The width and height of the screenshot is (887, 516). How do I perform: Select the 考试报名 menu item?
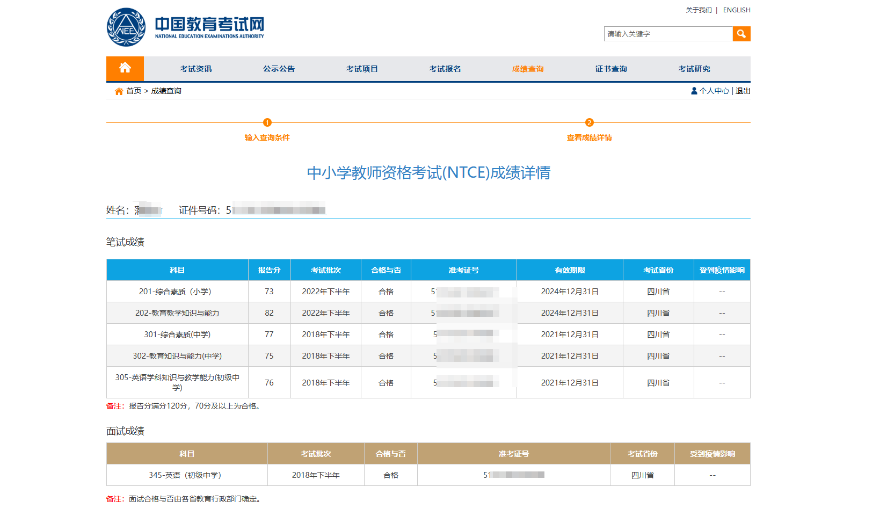445,69
